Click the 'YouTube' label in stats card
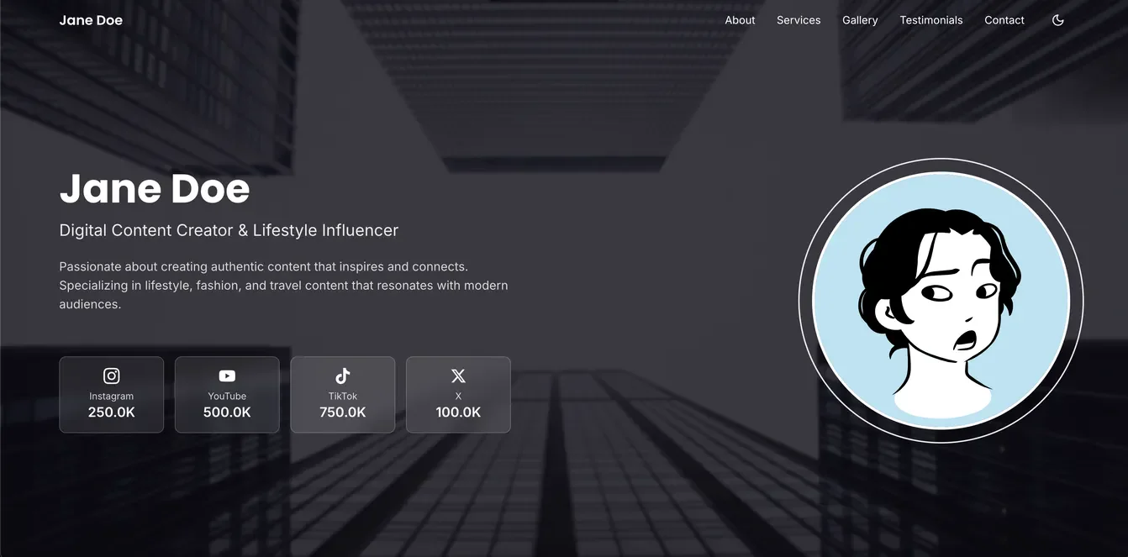Screen dimensions: 1128x557 [227, 396]
